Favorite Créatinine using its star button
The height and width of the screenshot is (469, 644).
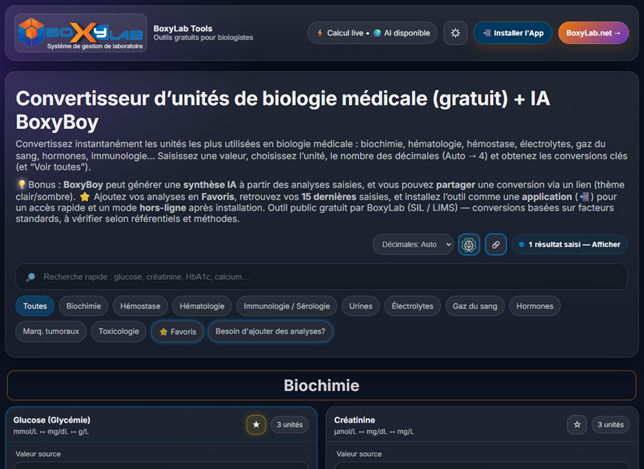click(x=577, y=425)
